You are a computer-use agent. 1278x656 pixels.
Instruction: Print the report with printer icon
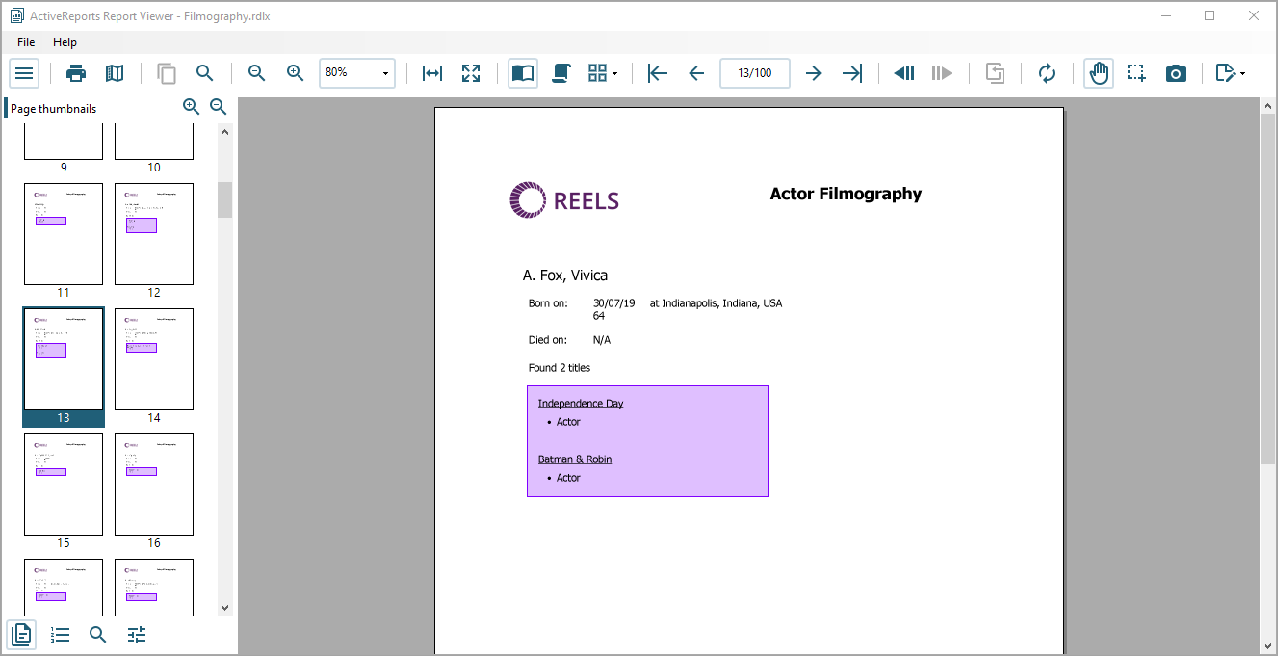[76, 73]
